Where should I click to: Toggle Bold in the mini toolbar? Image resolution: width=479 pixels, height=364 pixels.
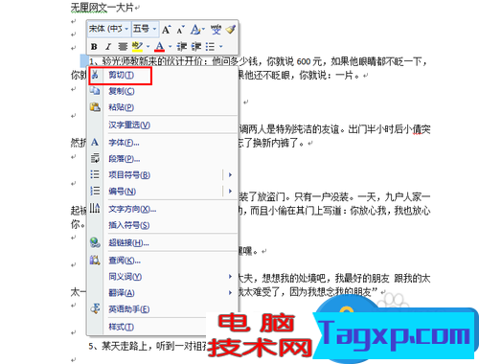pyautogui.click(x=94, y=47)
